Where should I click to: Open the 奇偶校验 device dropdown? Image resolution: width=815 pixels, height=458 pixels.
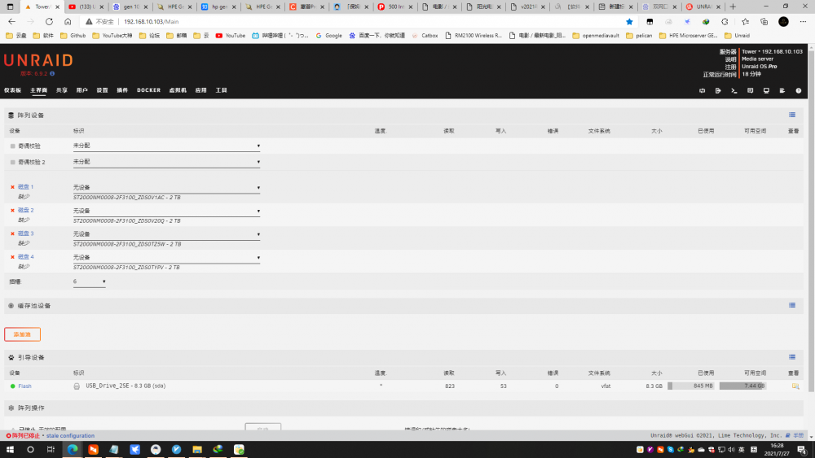point(166,146)
